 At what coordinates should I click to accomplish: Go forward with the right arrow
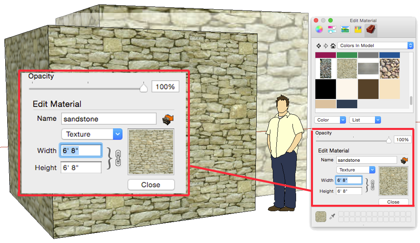tap(326, 46)
